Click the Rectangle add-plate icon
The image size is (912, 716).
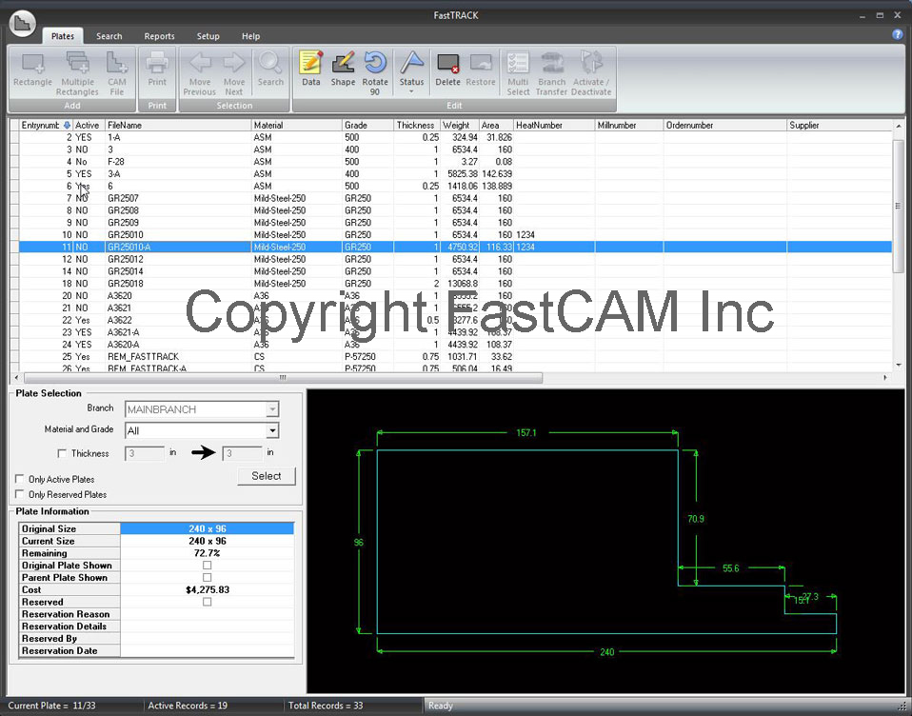pos(32,64)
